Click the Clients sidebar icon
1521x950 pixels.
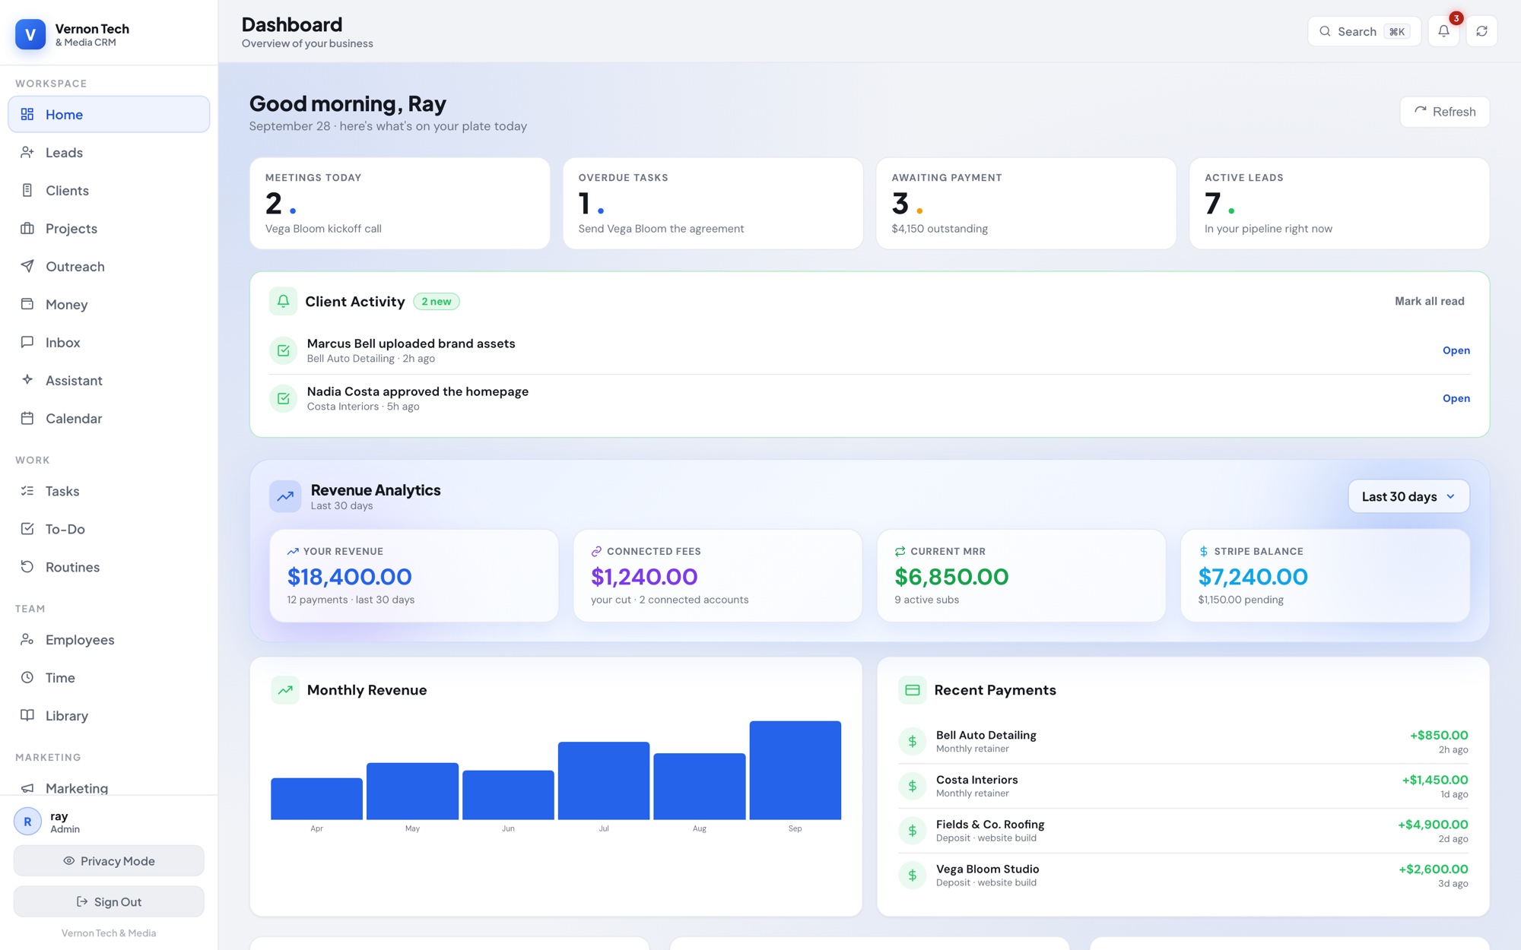[27, 190]
